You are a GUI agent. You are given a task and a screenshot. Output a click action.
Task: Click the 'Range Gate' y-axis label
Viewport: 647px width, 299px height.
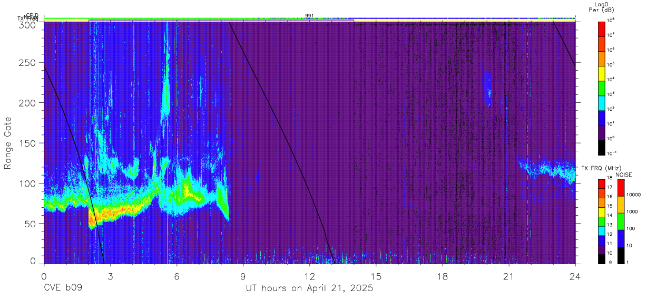click(8, 142)
